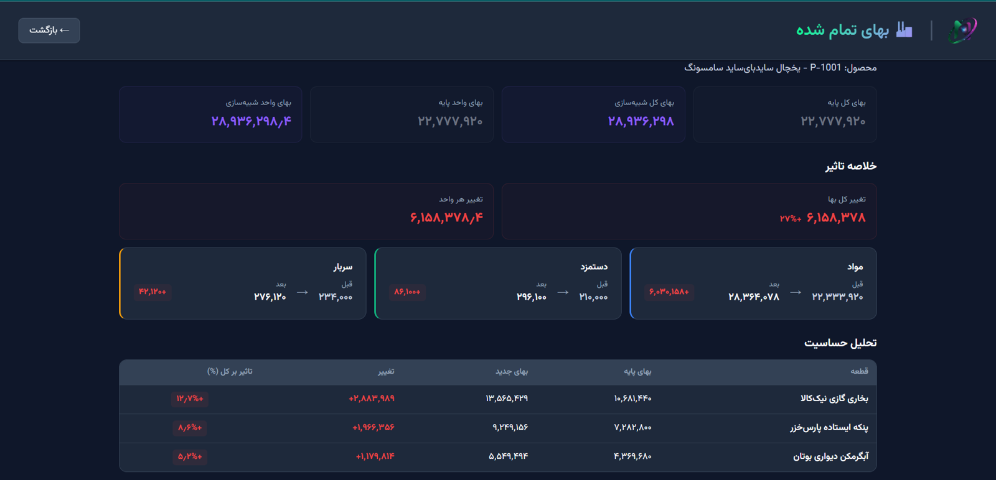Click the دستمزد before-value ۲۱۰,۰۰۰
This screenshot has height=480, width=996.
[593, 297]
